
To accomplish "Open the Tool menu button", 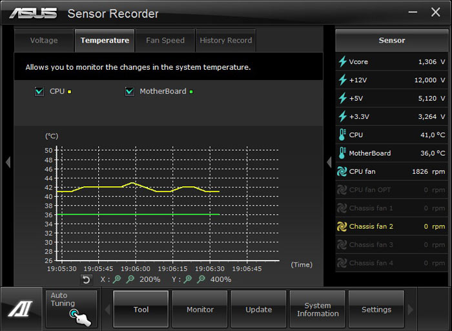I will tap(141, 309).
